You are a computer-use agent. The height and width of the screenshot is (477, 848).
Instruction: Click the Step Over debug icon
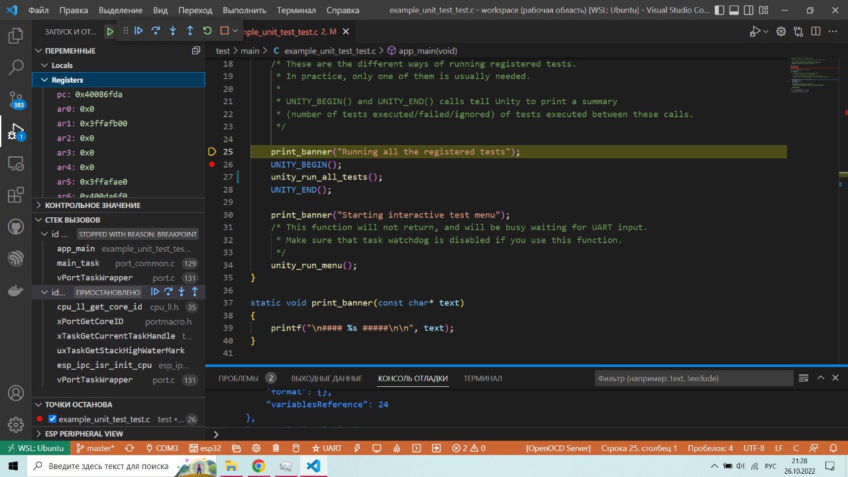point(156,31)
